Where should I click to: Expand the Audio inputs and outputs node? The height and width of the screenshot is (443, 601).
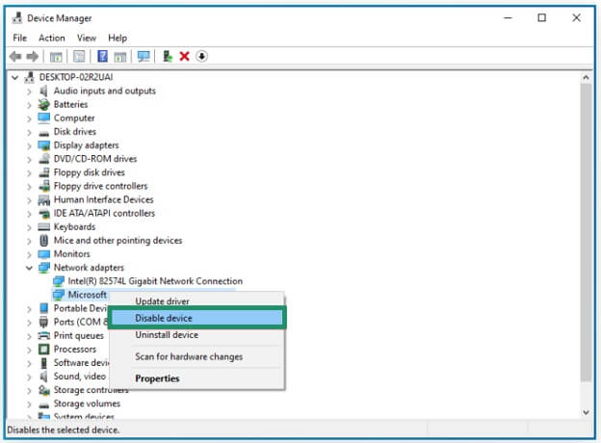pyautogui.click(x=29, y=91)
